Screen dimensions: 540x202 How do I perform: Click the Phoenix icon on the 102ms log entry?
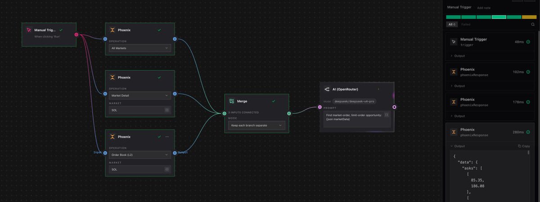tap(454, 72)
